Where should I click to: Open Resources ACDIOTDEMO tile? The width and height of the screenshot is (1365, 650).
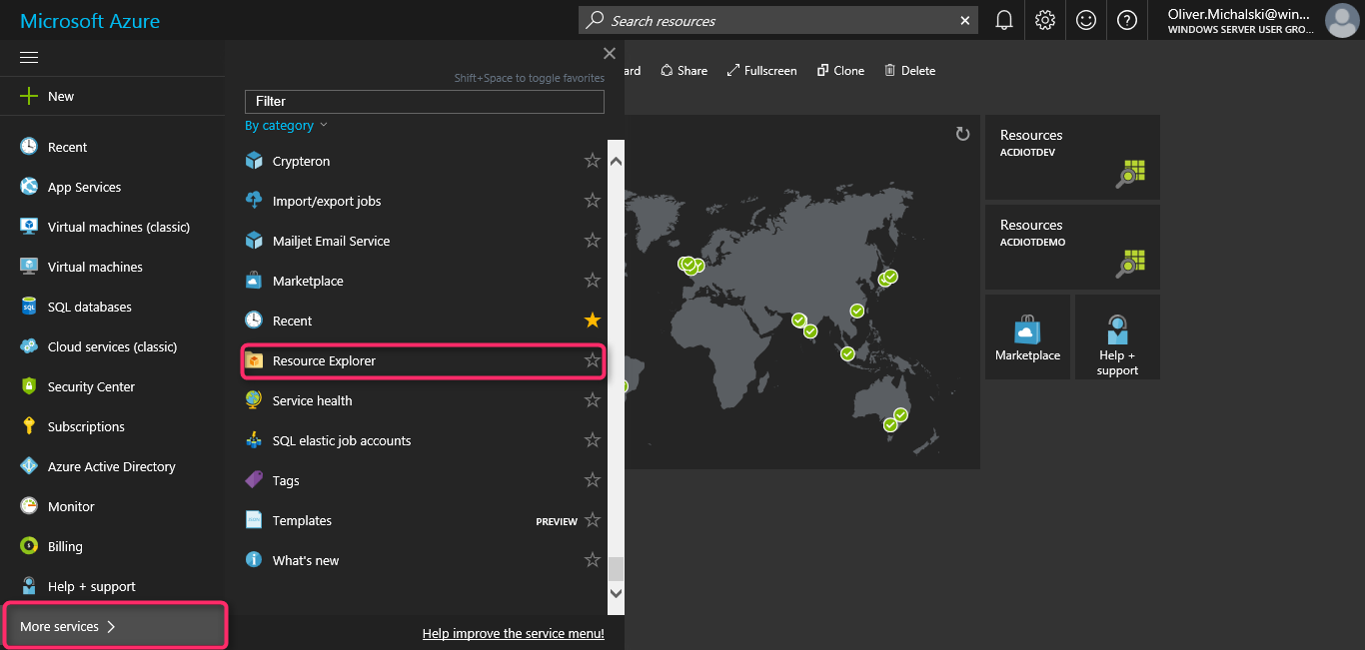tap(1072, 247)
